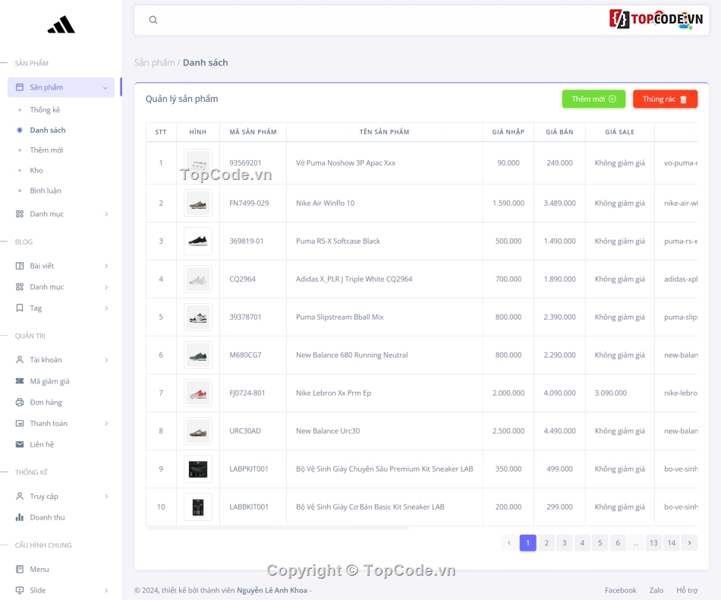Click the Bài viết book icon
The height and width of the screenshot is (600, 721).
tap(19, 266)
